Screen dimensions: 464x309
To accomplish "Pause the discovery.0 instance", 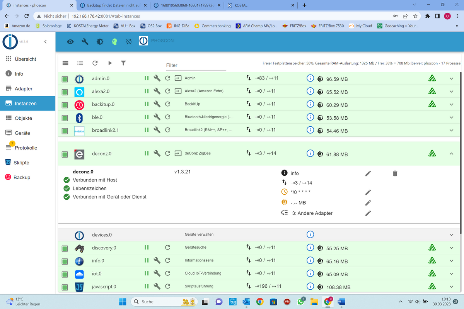I will coord(147,248).
